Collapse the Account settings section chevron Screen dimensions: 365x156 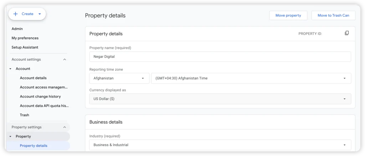65,59
